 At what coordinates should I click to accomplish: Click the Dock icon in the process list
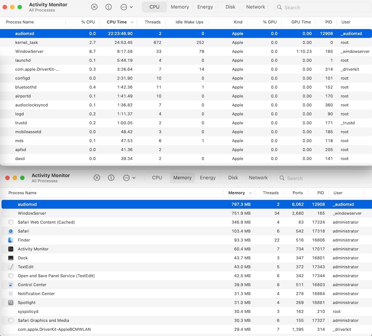point(11,258)
